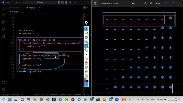The height and width of the screenshot is (103, 183).
Task: Zoom out in the Photos viewer
Action: point(146,3)
